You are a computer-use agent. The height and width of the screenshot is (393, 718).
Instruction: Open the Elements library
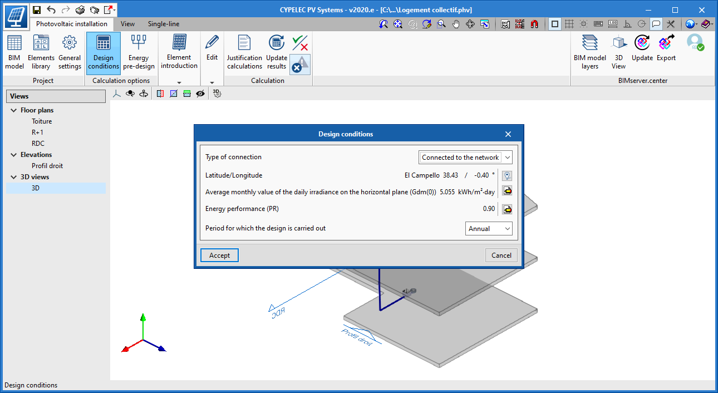click(x=41, y=53)
